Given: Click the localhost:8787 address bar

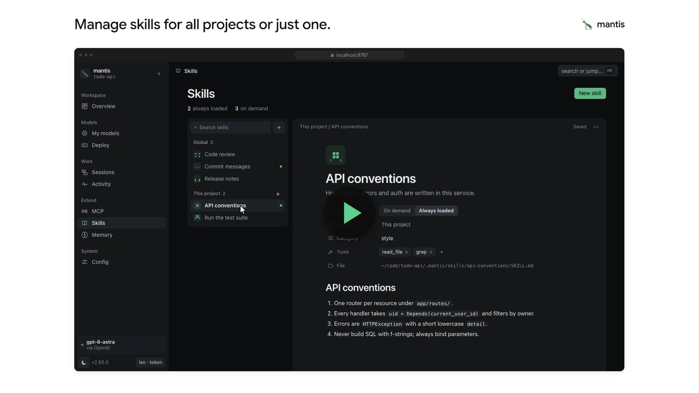Looking at the screenshot, I should coord(349,55).
